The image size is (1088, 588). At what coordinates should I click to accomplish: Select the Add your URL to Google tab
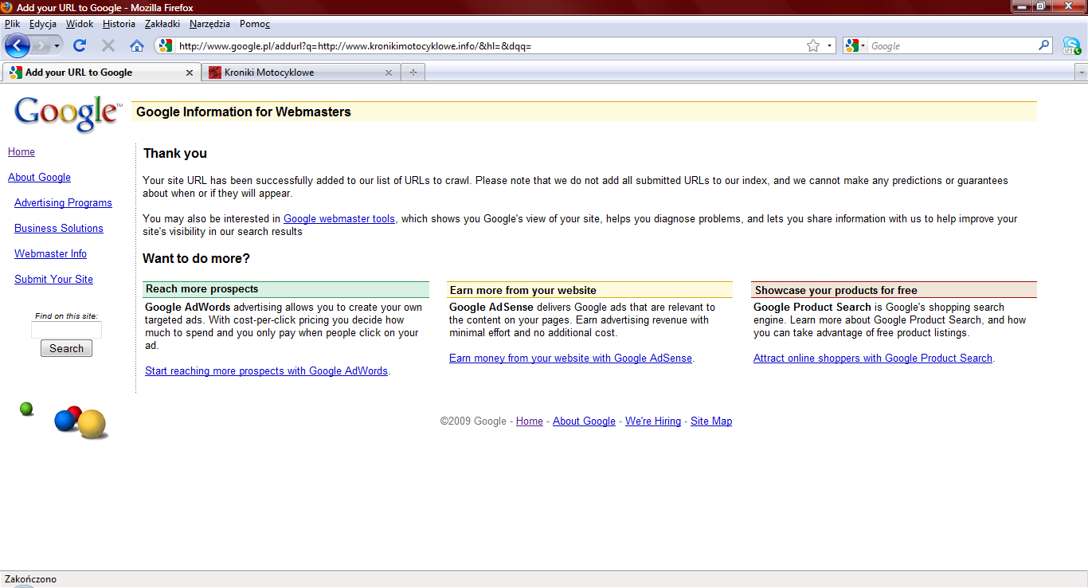pyautogui.click(x=101, y=73)
